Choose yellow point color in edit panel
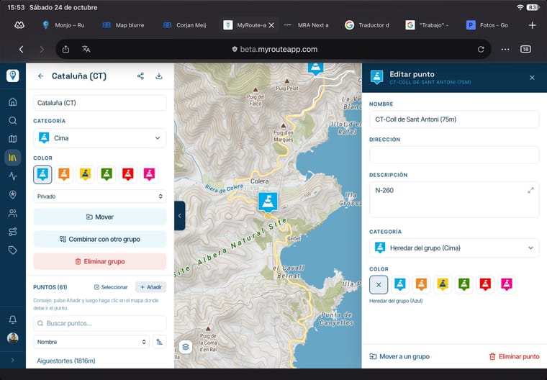547x380 pixels. tap(443, 285)
